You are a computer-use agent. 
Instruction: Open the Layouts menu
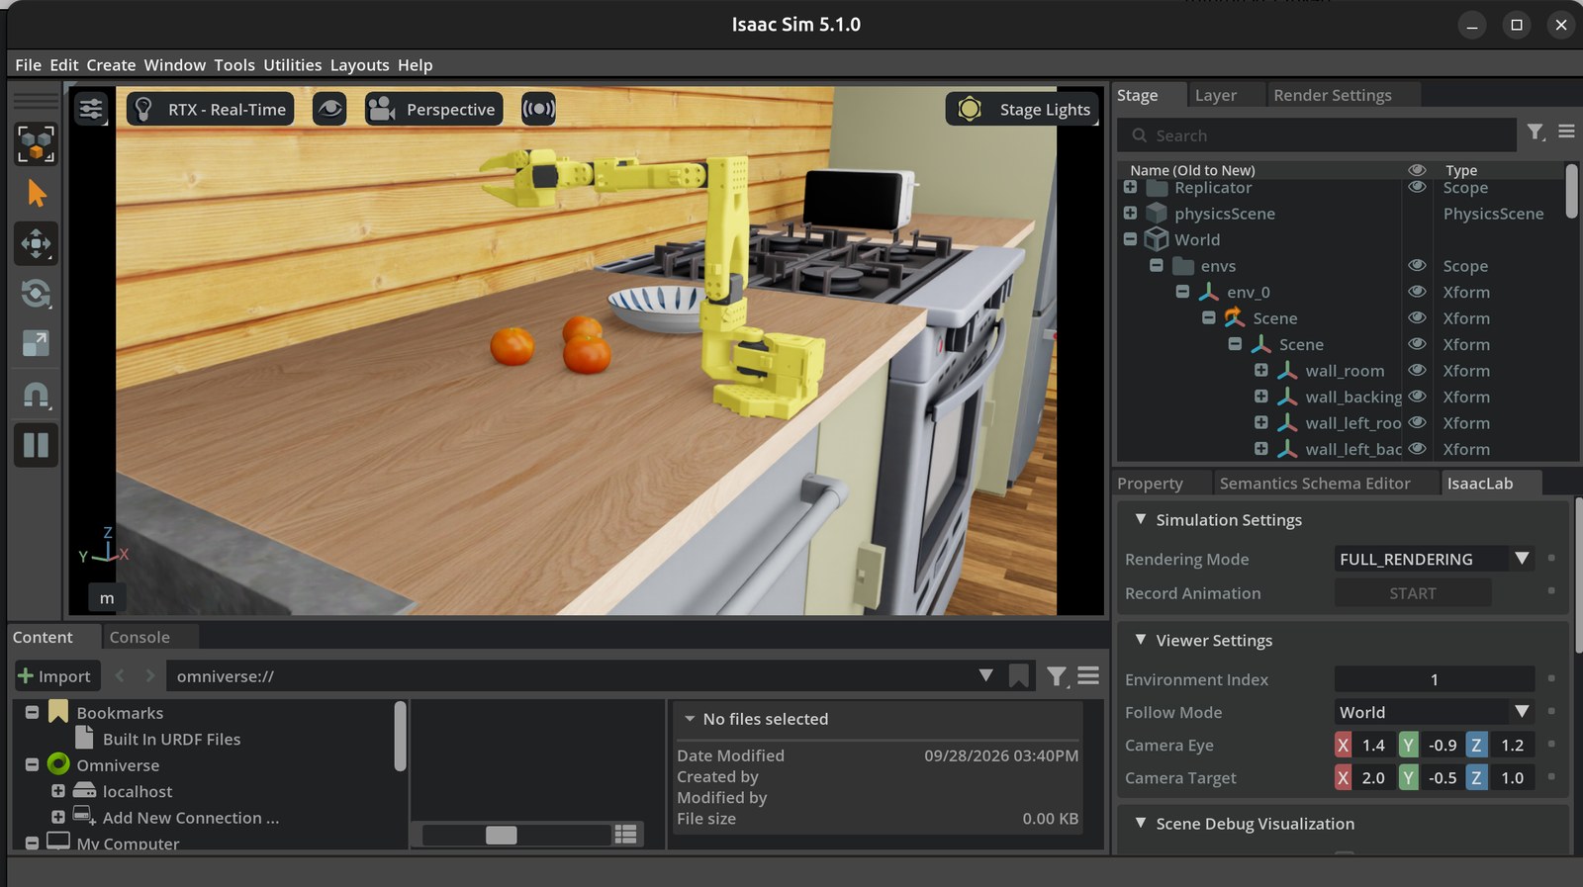[359, 65]
